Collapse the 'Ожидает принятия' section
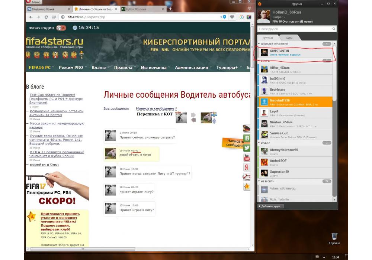Image resolution: width=372 pixels, height=260 pixels. pos(259,44)
